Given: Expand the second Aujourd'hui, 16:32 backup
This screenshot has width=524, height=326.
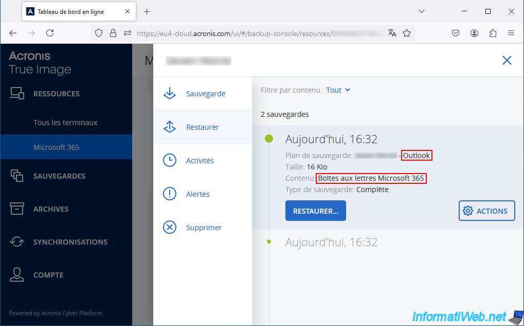Looking at the screenshot, I should [x=331, y=242].
